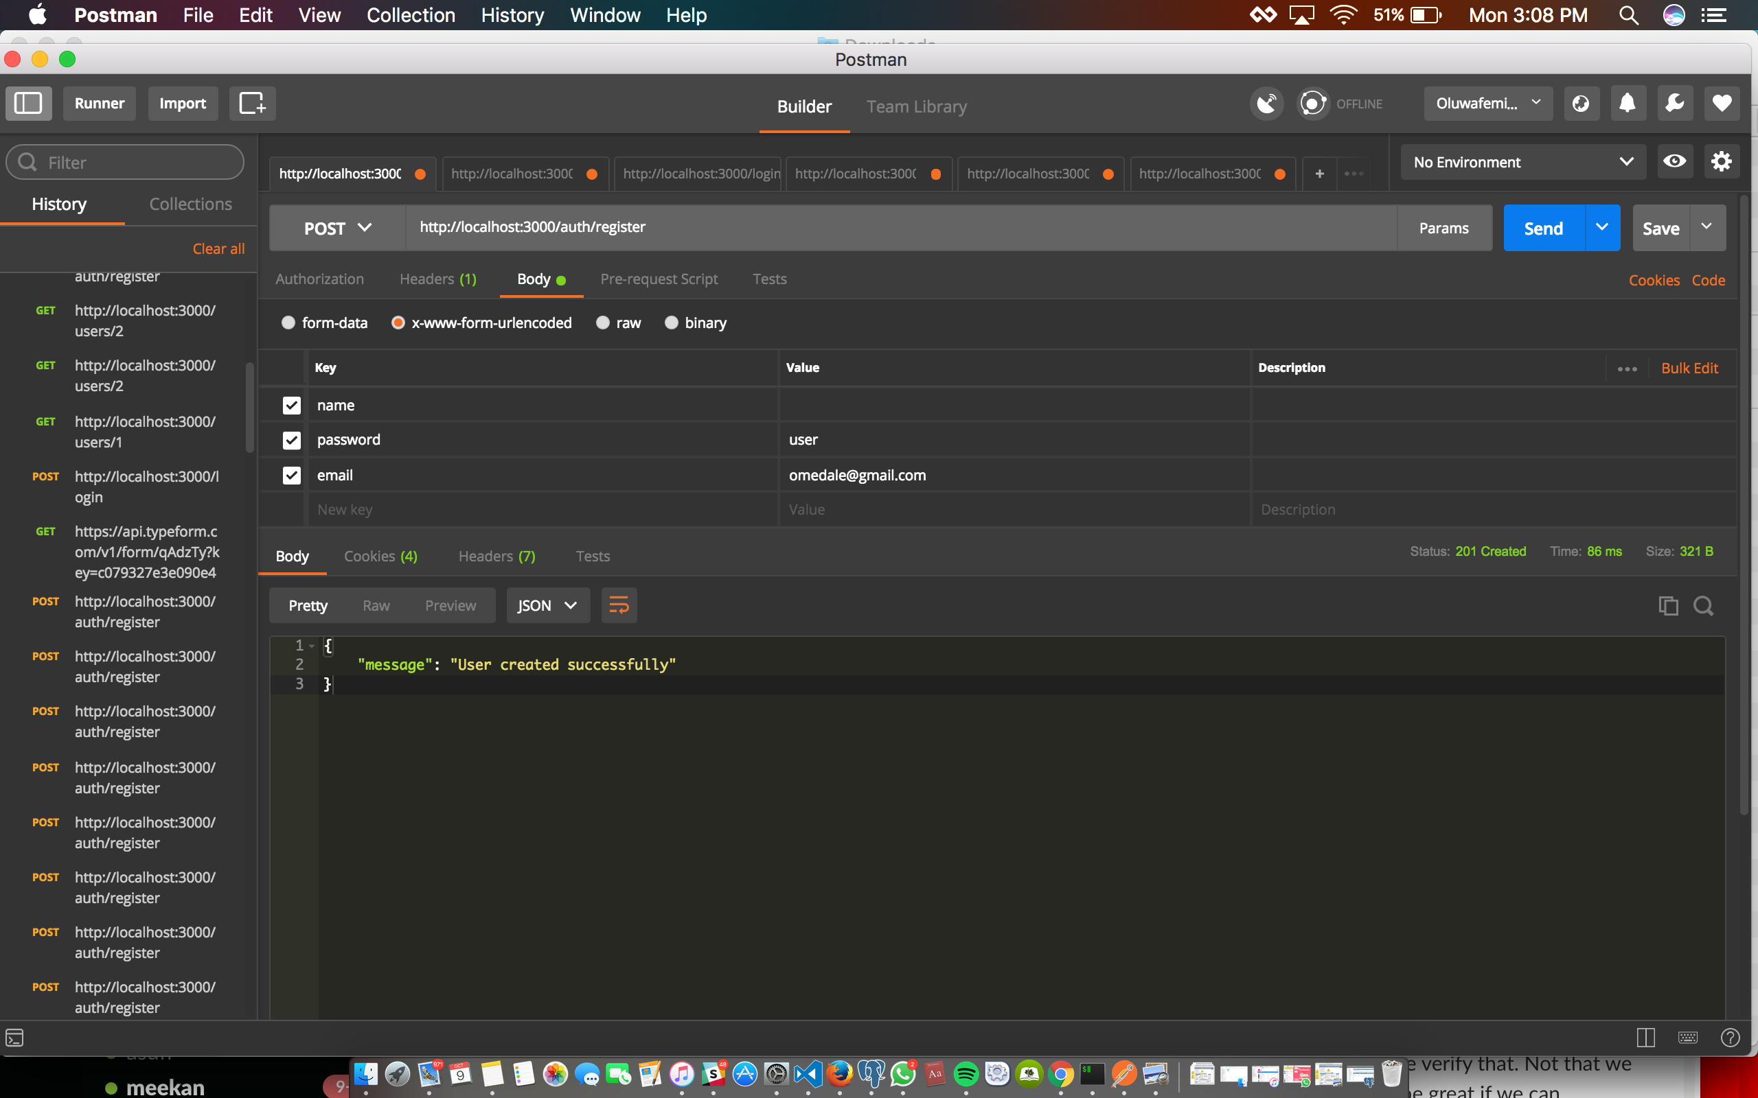The height and width of the screenshot is (1098, 1758).
Task: Open new window icon in toolbar
Action: click(252, 103)
